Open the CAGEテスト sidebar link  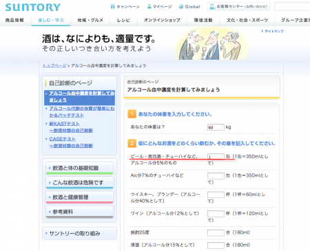coord(70,142)
